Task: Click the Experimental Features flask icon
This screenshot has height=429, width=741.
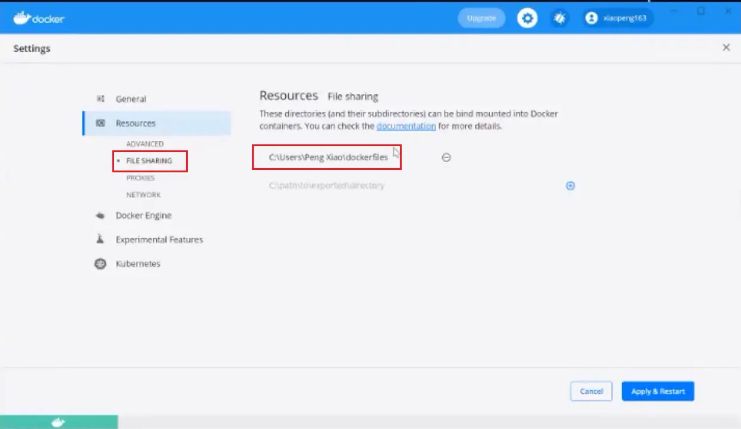Action: (x=100, y=239)
